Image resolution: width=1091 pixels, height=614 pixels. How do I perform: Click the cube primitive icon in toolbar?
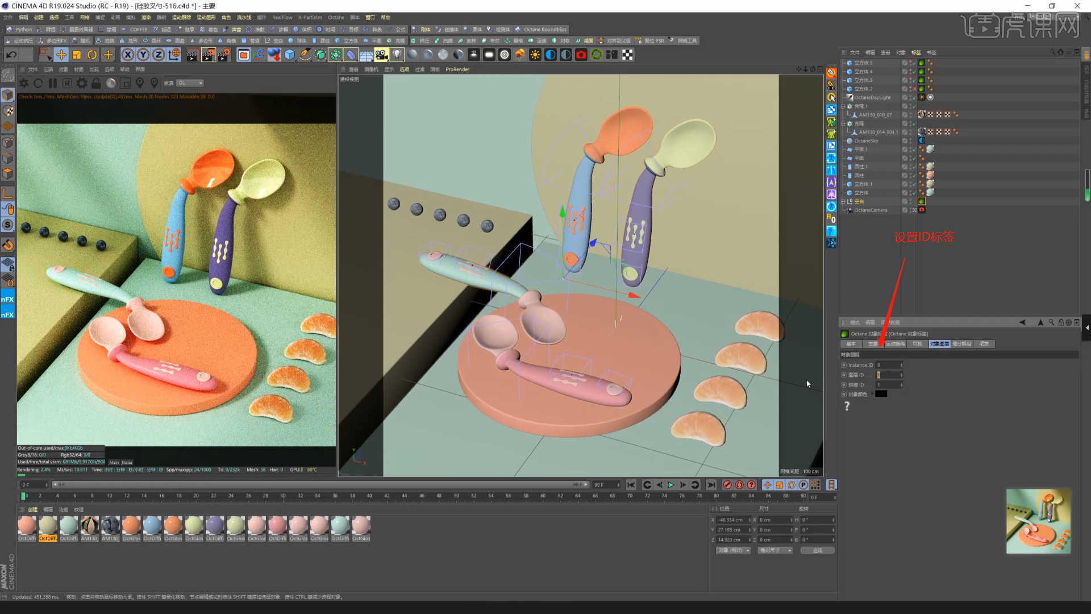290,55
